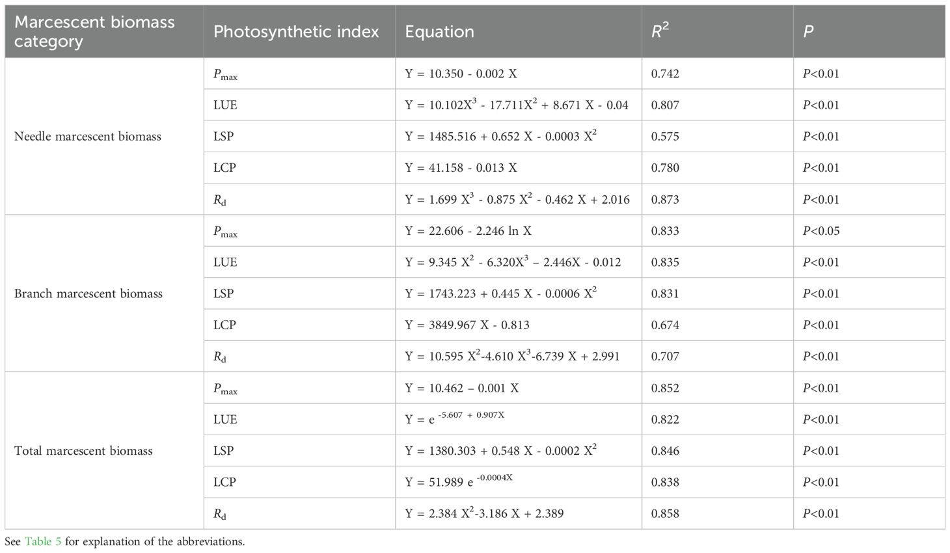The height and width of the screenshot is (553, 950).
Task: Click equation Y = 41.158 - 0.013 X
Action: click(461, 167)
